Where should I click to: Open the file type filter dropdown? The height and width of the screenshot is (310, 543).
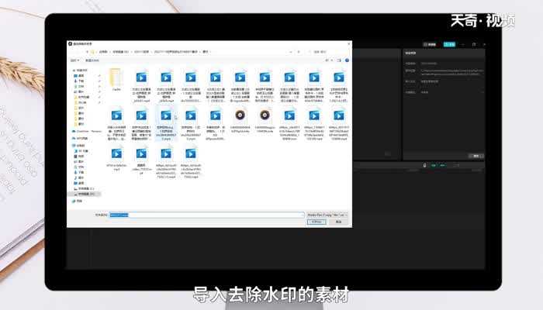click(x=327, y=215)
